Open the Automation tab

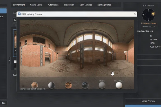[53, 5]
